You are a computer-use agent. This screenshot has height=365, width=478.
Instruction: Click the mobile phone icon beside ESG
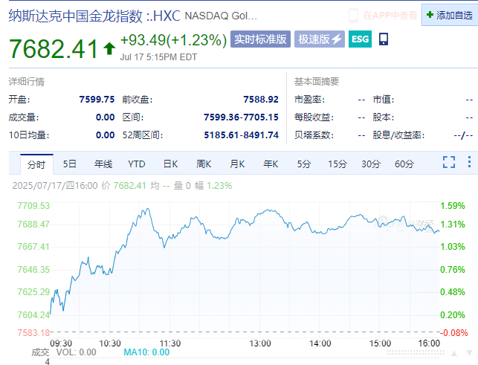point(383,39)
